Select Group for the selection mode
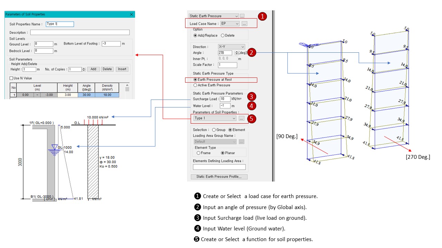 214,130
